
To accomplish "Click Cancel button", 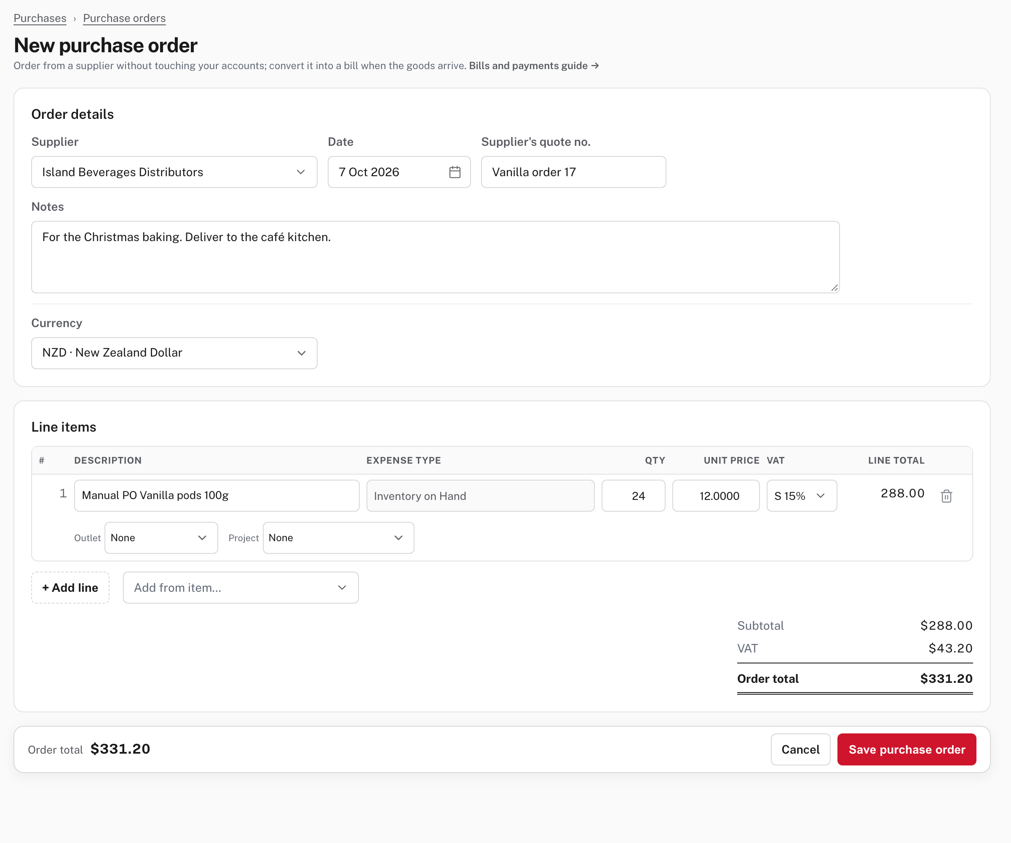I will point(800,749).
